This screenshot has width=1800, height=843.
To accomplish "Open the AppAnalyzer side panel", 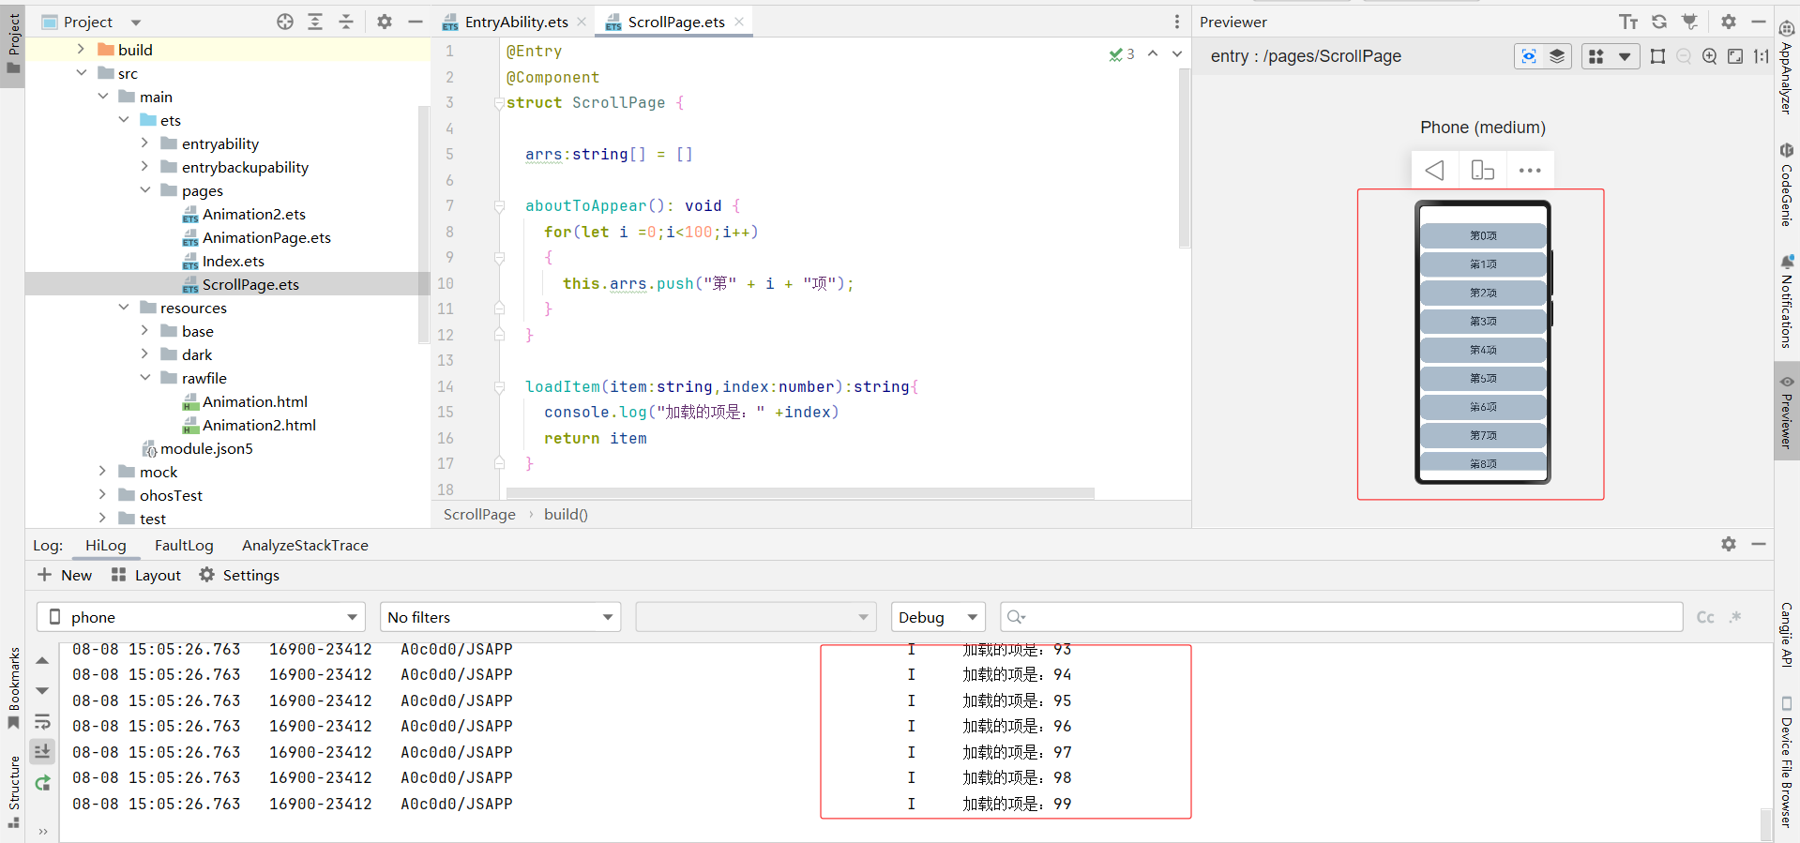I will click(1787, 68).
